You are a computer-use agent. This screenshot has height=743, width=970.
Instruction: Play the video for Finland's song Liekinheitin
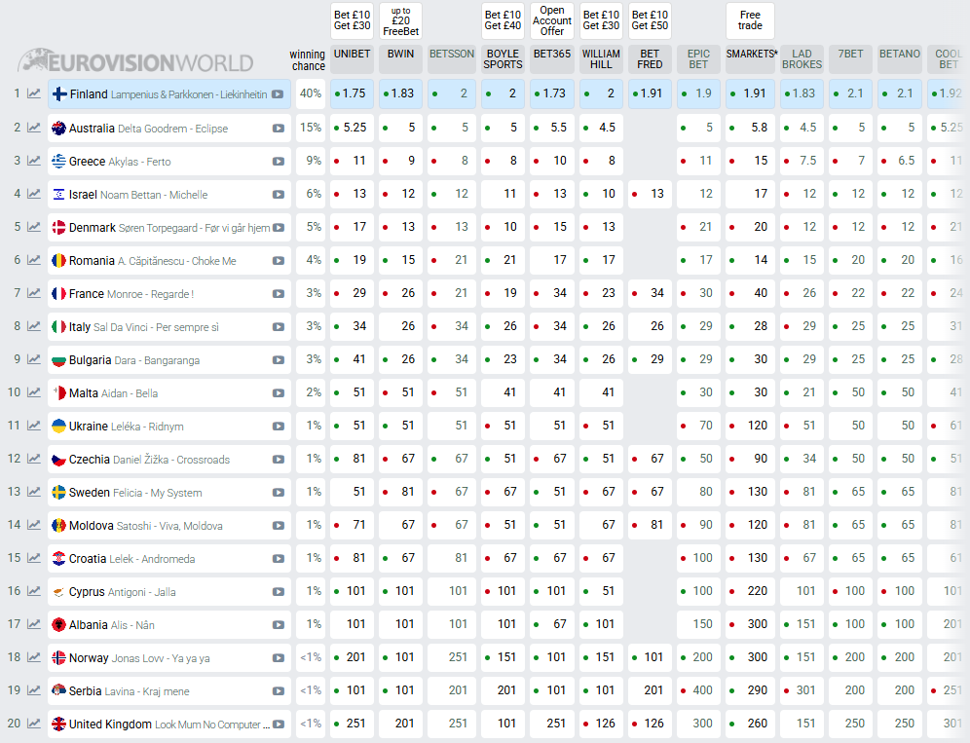[278, 94]
